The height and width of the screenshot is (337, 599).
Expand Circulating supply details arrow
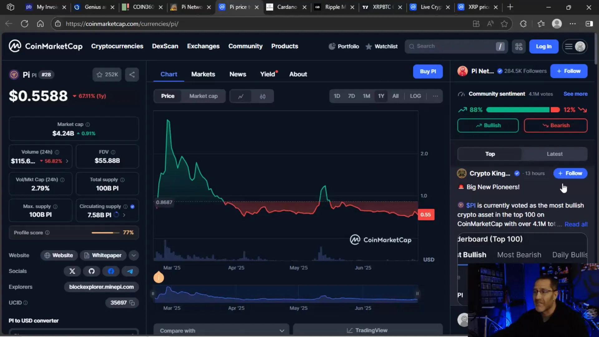pyautogui.click(x=124, y=215)
